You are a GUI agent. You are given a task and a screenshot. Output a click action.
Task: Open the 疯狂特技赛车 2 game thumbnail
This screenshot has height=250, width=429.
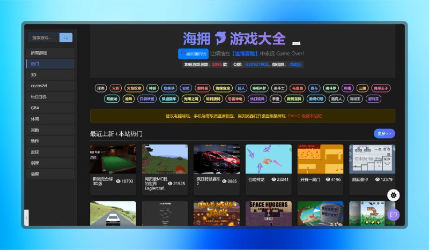[217, 159]
